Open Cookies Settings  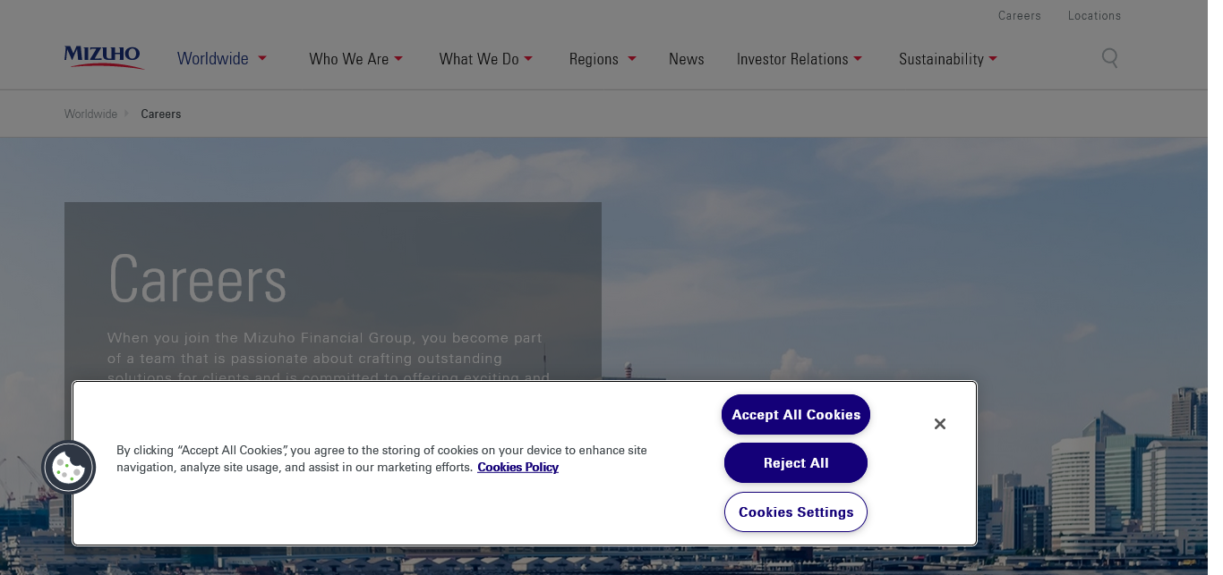point(795,512)
